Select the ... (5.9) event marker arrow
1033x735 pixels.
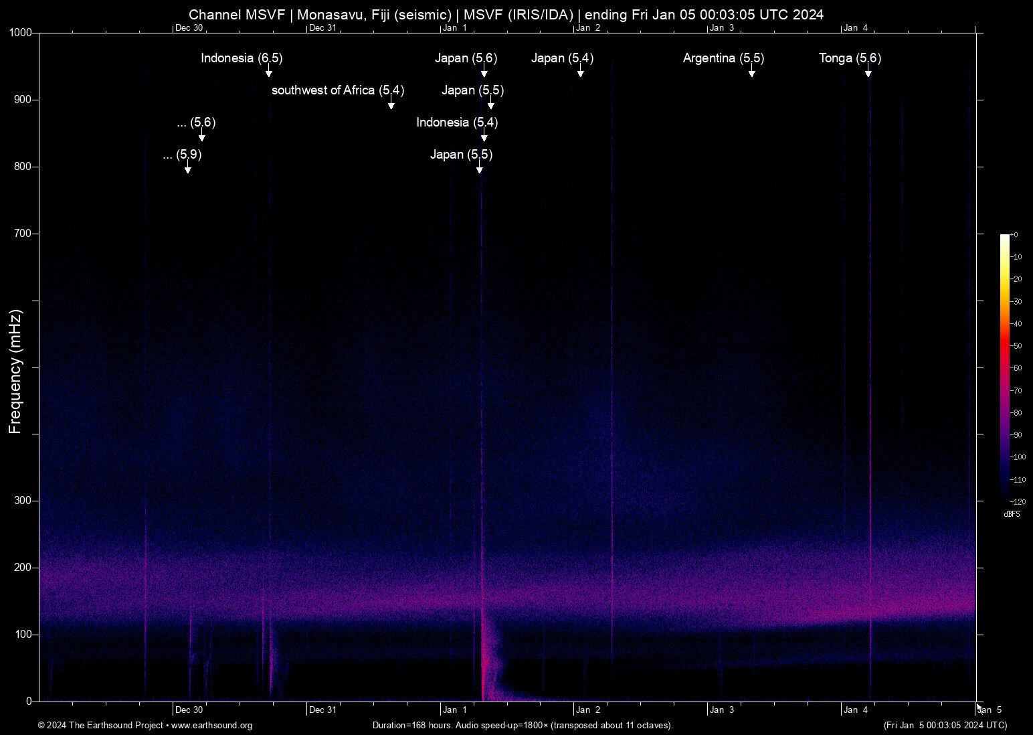[187, 169]
